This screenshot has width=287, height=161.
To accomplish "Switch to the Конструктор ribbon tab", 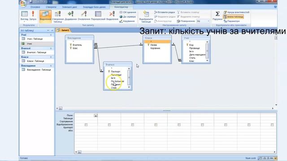I will (x=121, y=7).
